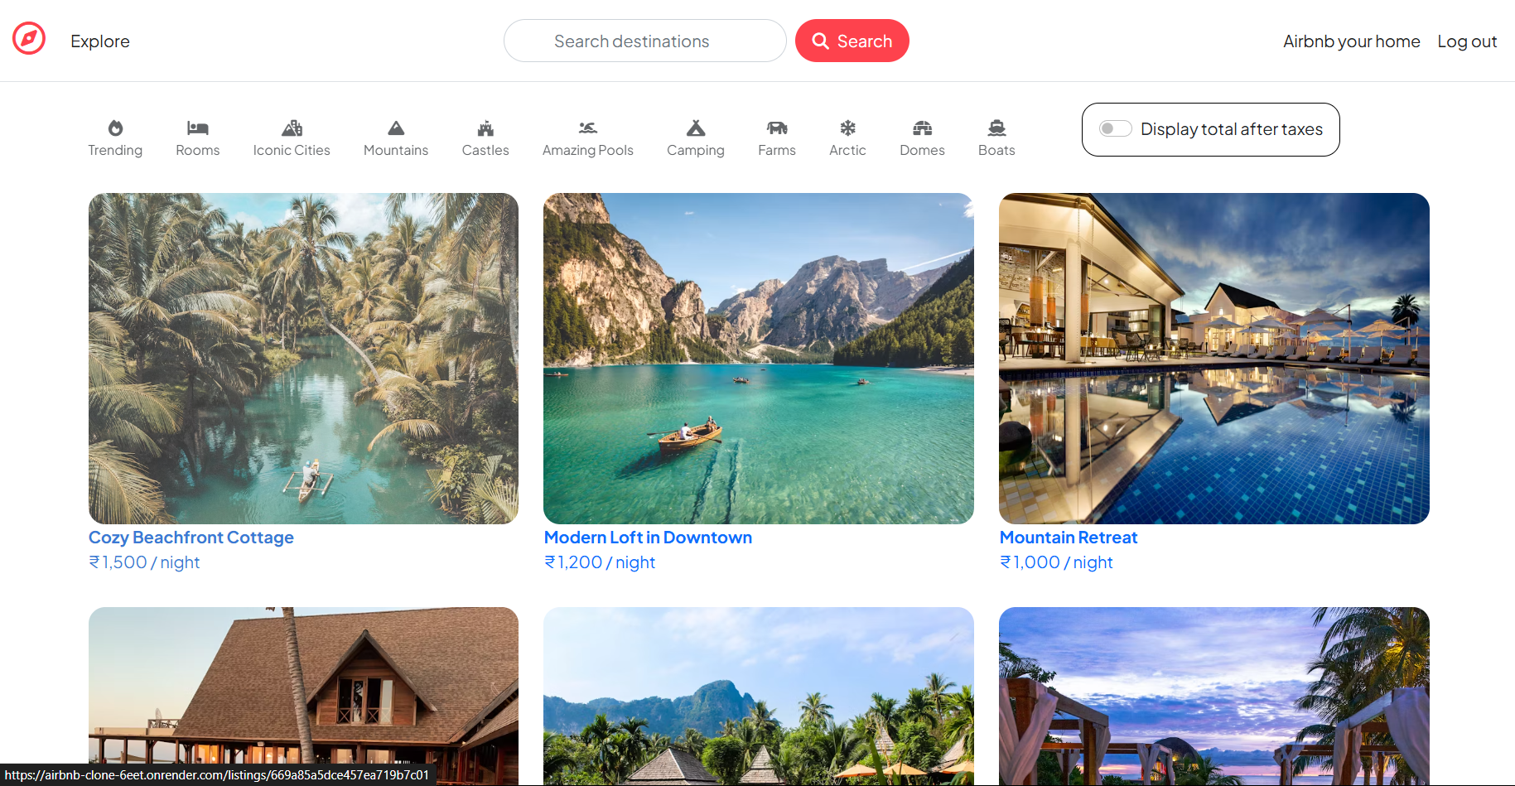This screenshot has width=1515, height=786.
Task: View the Cozy Beachfront Cottage photo
Action: [x=303, y=359]
